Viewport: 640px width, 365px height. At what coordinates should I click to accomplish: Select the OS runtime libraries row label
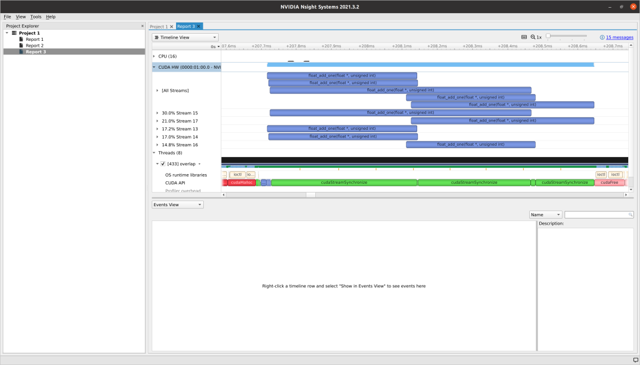click(185, 175)
